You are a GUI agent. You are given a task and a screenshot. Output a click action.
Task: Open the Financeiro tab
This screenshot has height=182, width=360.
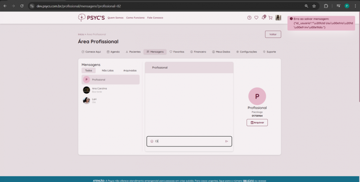tap(198, 52)
